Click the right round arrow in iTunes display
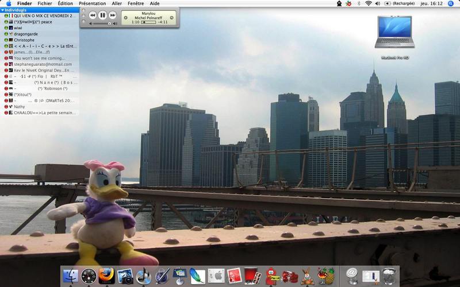This screenshot has height=287, width=460. pos(171,18)
